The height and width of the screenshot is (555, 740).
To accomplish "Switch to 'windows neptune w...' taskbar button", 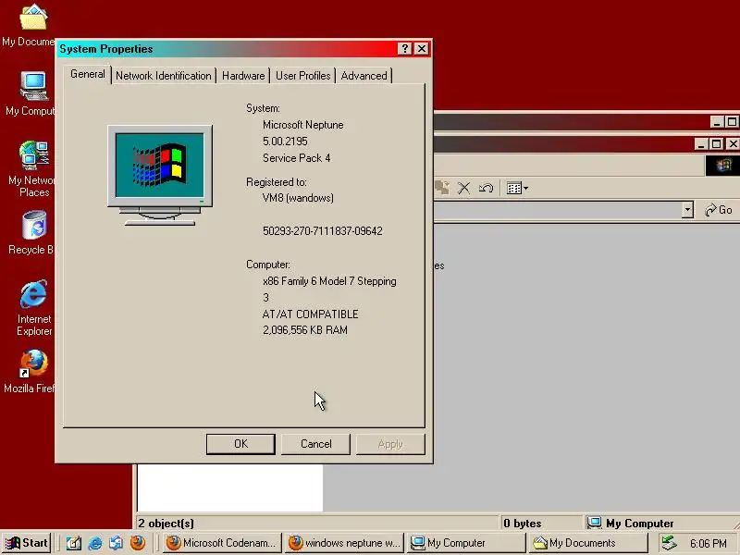I will click(344, 543).
